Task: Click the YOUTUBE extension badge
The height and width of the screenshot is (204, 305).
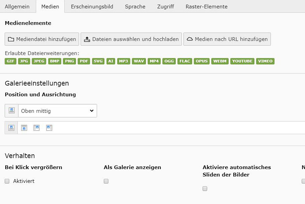Action: coord(242,61)
